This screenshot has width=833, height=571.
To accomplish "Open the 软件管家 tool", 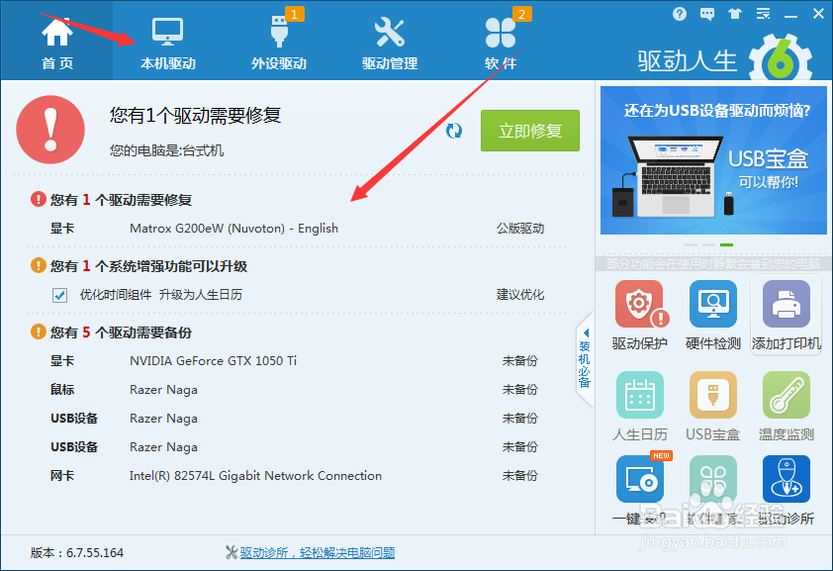I will click(x=713, y=490).
